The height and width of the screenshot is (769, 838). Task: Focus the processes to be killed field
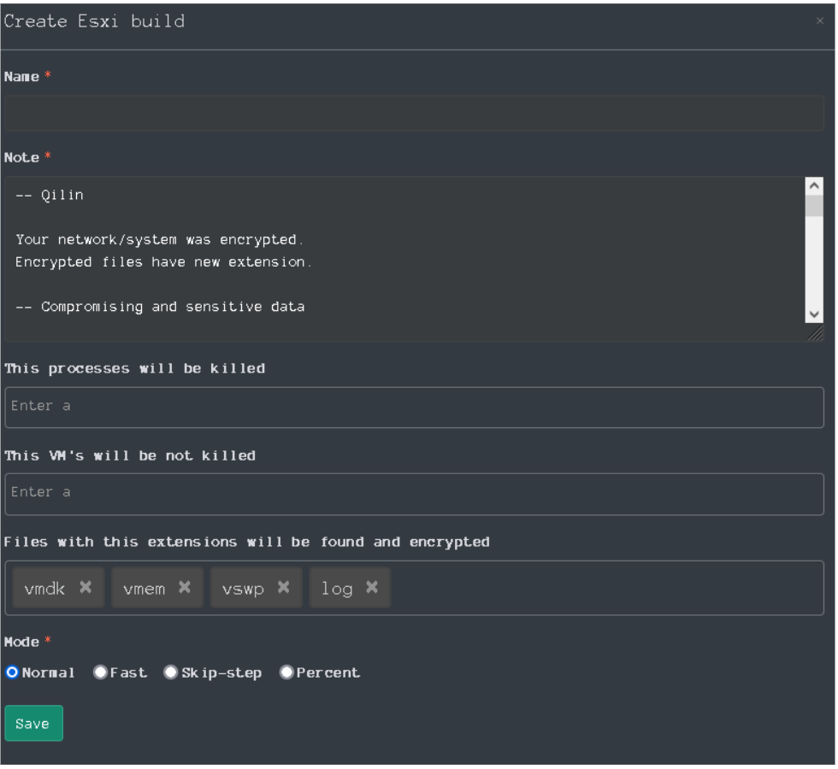pyautogui.click(x=414, y=407)
